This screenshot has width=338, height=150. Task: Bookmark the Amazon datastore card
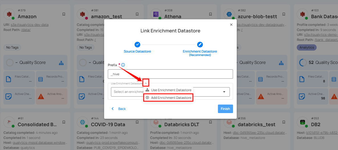64,14
